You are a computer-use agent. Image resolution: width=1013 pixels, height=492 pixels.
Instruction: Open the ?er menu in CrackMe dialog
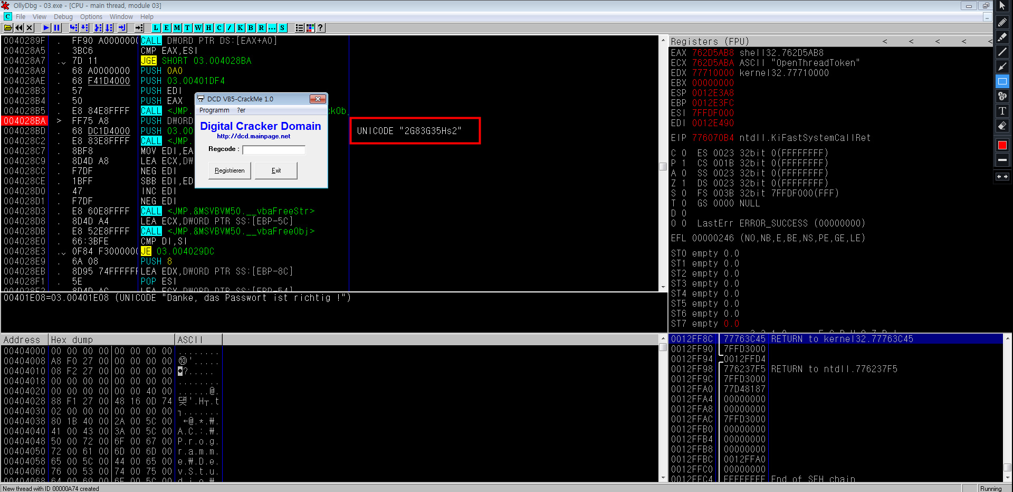coord(241,110)
